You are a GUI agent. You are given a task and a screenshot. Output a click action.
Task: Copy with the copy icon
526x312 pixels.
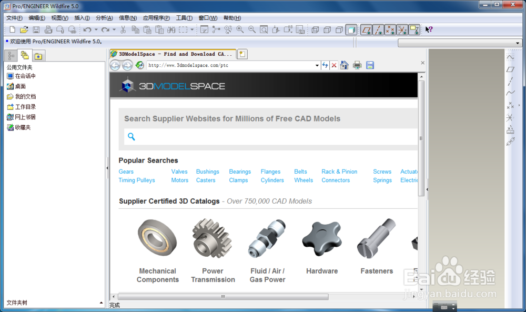coord(135,30)
